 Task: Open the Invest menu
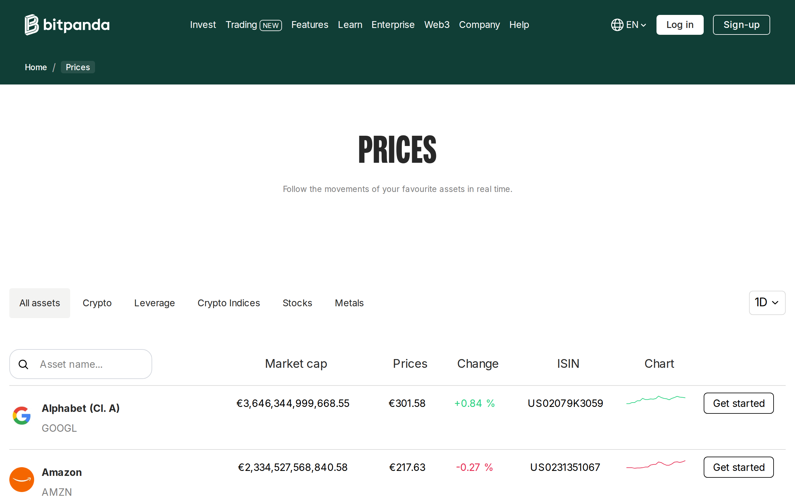pos(203,25)
